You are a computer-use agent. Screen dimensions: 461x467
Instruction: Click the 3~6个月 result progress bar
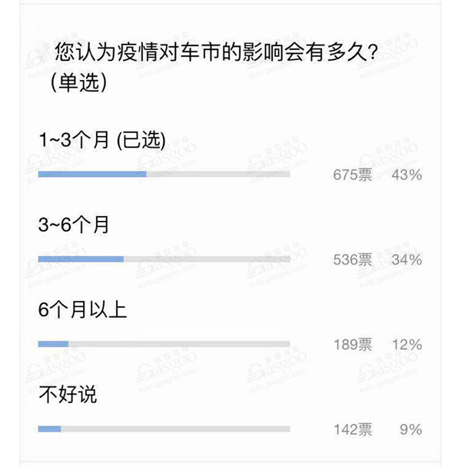click(x=164, y=259)
